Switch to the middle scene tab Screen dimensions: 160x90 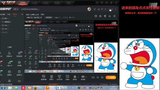click(9, 14)
